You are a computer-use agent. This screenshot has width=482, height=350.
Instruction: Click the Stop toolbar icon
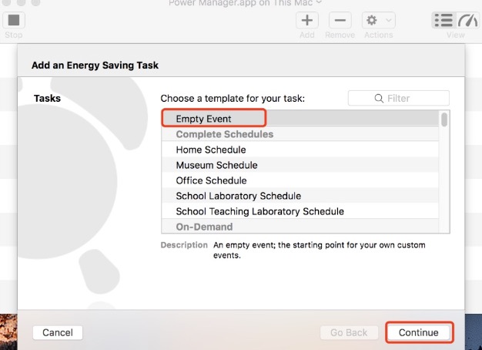[x=14, y=21]
